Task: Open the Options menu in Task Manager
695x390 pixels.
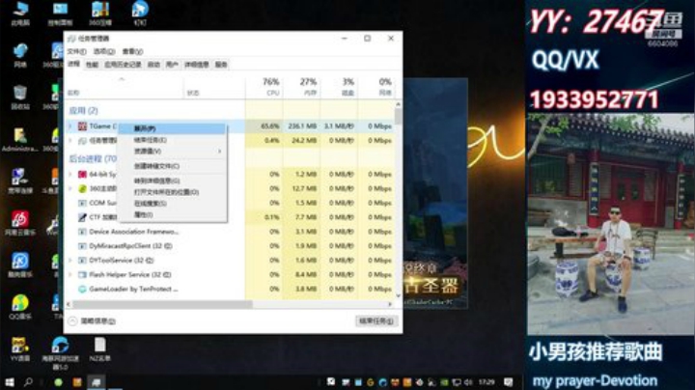Action: 104,51
